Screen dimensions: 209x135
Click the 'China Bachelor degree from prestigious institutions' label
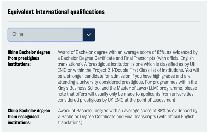point(29,58)
